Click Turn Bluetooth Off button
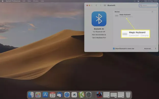159x99 pixels. (x=99, y=32)
